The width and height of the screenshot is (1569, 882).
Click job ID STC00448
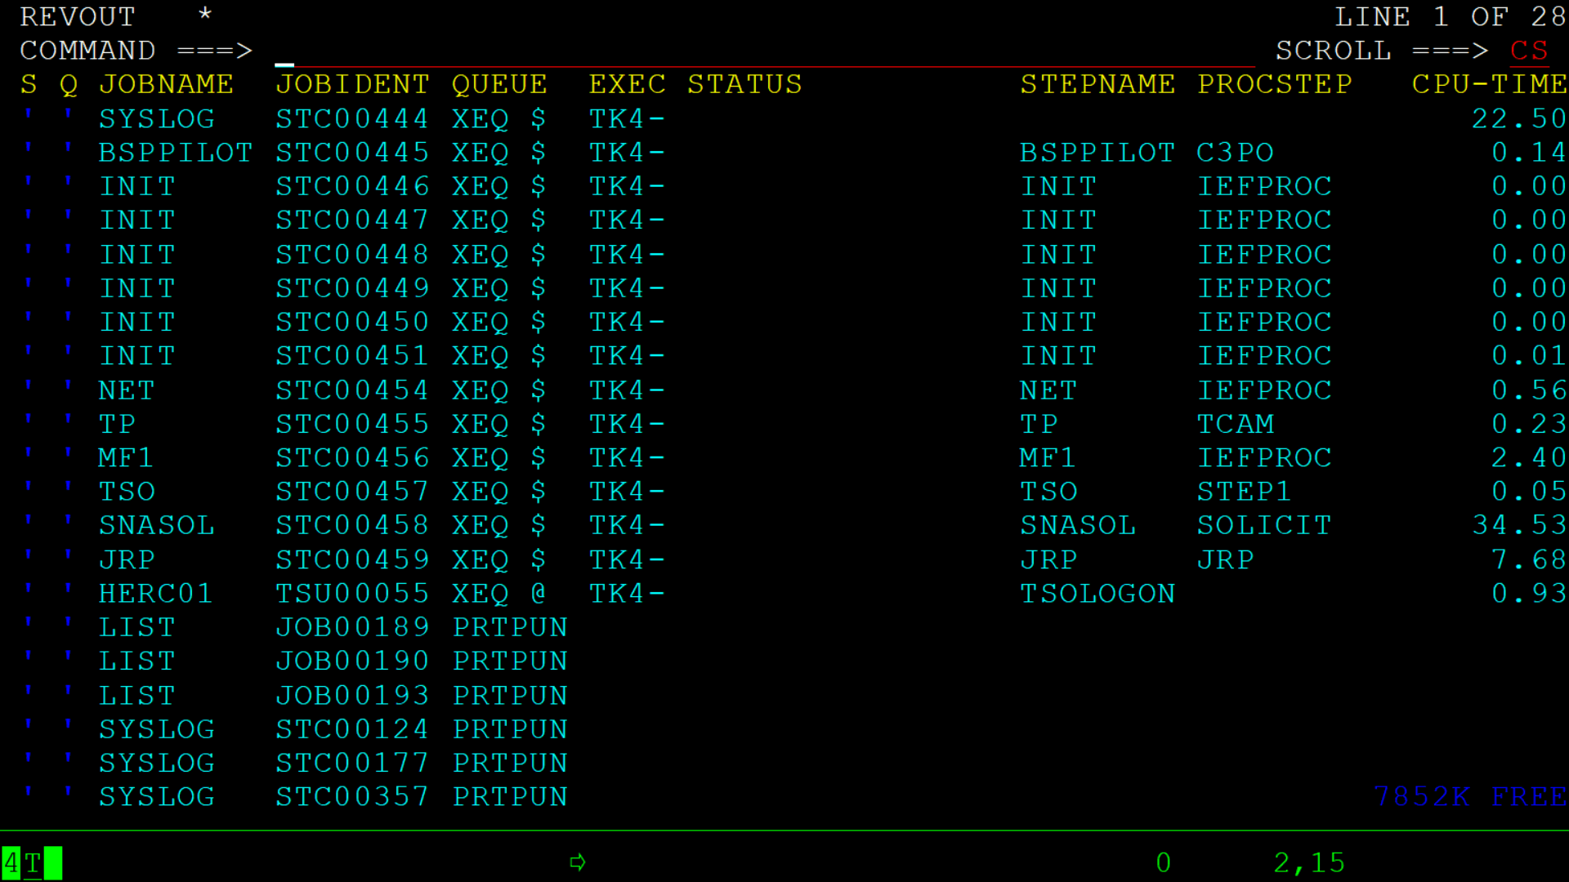[352, 255]
